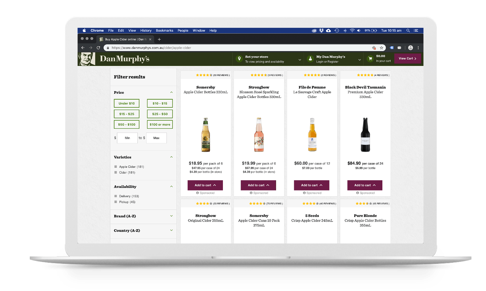Viewport: 486px width, 291px height.
Task: Open Spotlight search magnifier in menu bar
Action: [408, 30]
